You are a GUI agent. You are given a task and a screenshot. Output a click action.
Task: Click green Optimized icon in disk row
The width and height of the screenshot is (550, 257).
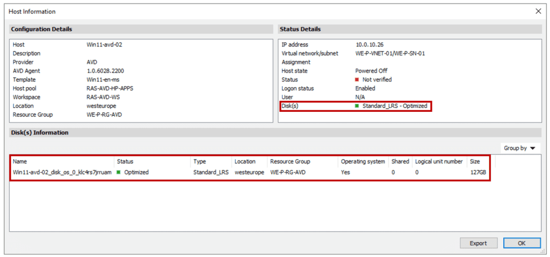(x=119, y=172)
